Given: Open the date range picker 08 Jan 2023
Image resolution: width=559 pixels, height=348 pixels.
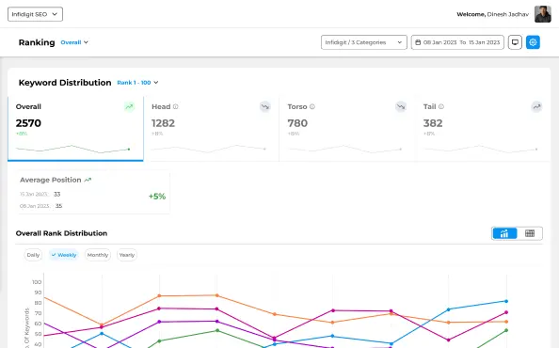Looking at the screenshot, I should (x=457, y=42).
